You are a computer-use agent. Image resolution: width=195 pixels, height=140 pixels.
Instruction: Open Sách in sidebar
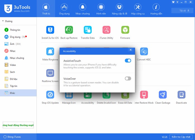click(18, 72)
